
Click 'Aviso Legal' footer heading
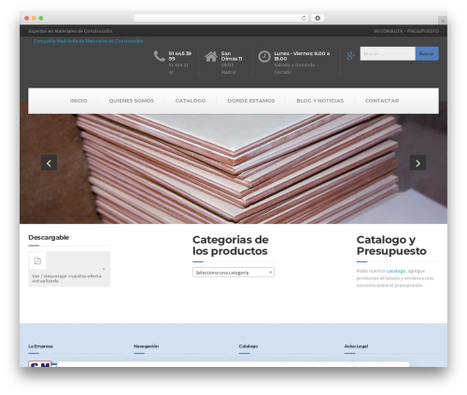[x=356, y=346]
